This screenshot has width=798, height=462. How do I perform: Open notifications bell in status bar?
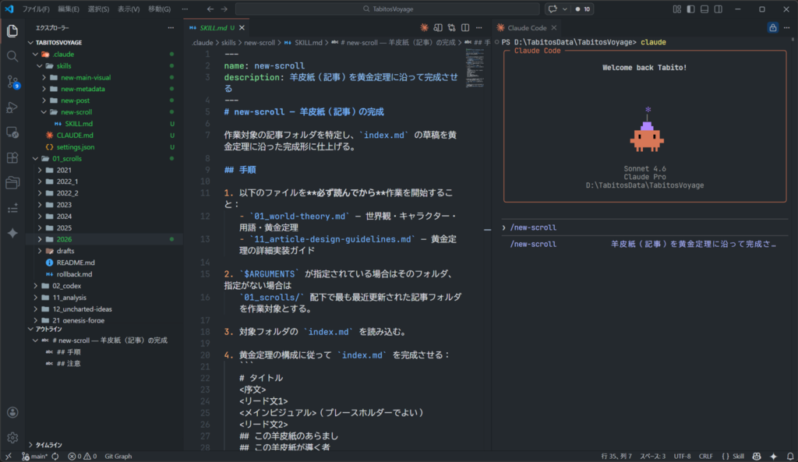tap(790, 457)
